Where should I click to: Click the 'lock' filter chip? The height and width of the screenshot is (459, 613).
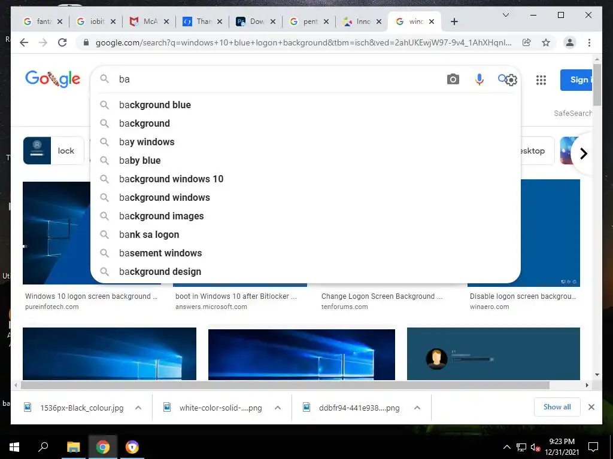(x=53, y=151)
